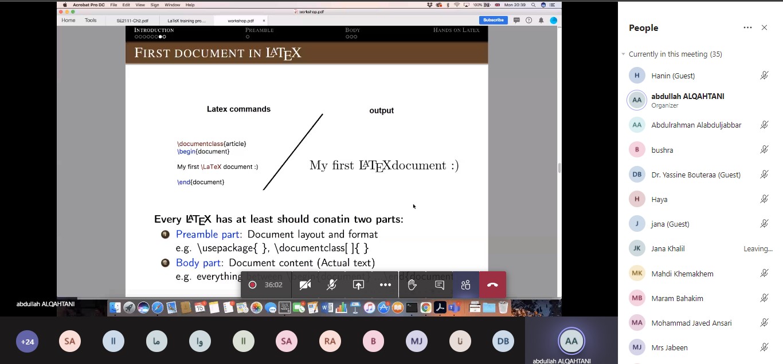Show the meeting chat conversation
Screen dimensions: 783x364
tap(439, 285)
